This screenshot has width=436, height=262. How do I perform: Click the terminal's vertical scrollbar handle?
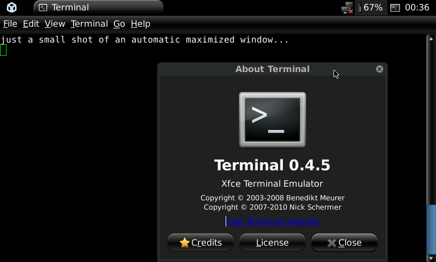pos(431,229)
